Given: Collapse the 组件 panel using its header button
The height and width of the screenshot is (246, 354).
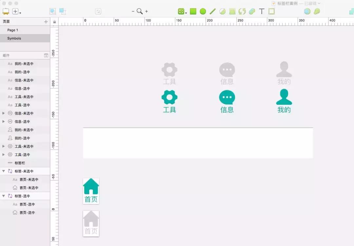Looking at the screenshot, I should [46, 56].
